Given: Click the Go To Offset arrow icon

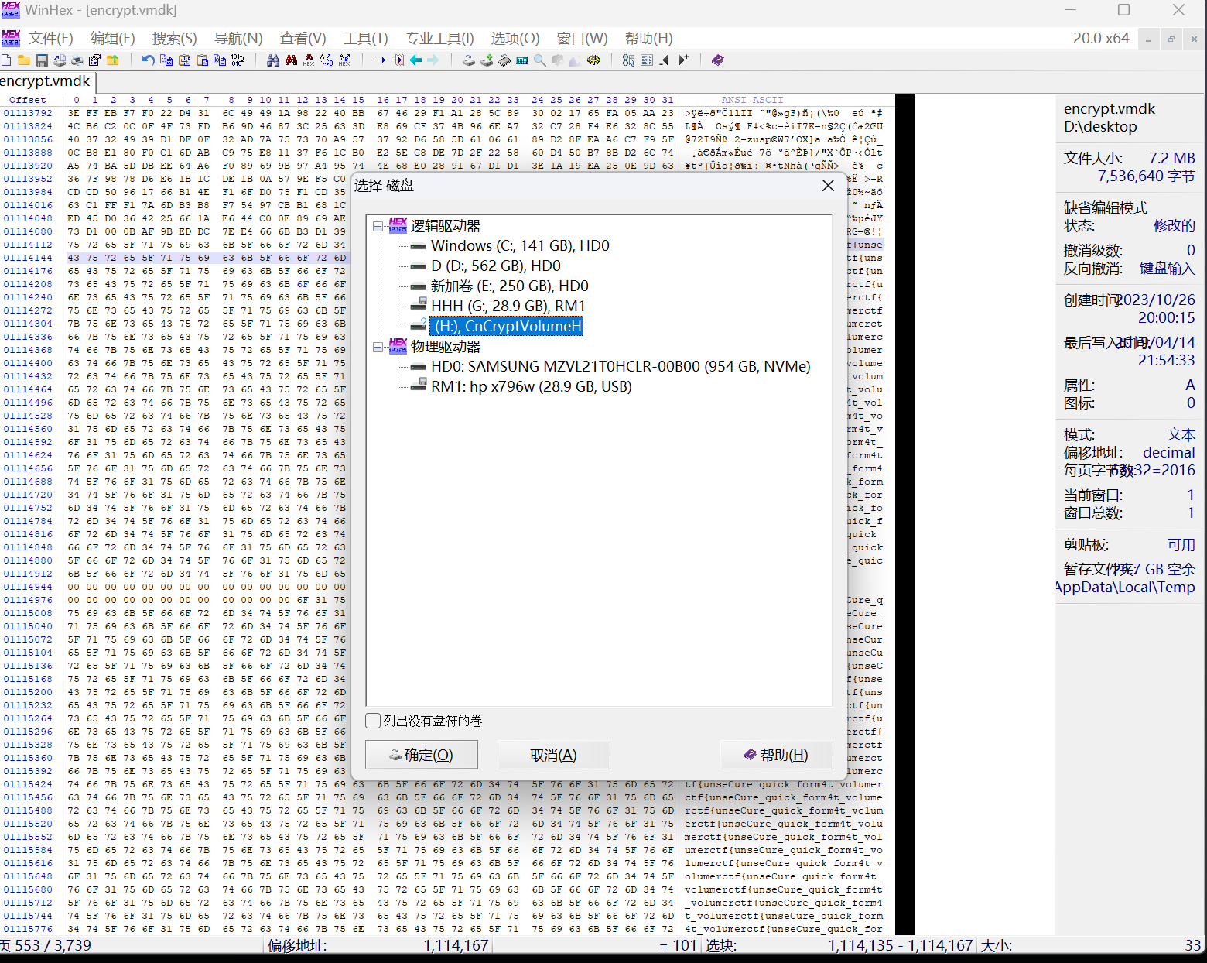Looking at the screenshot, I should (380, 60).
